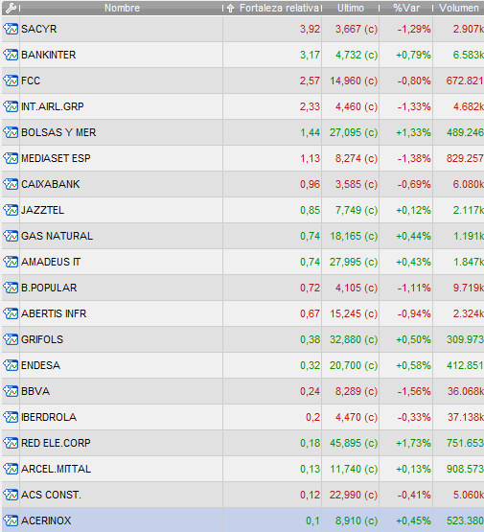Click the chart icon beside FCC

click(11, 81)
